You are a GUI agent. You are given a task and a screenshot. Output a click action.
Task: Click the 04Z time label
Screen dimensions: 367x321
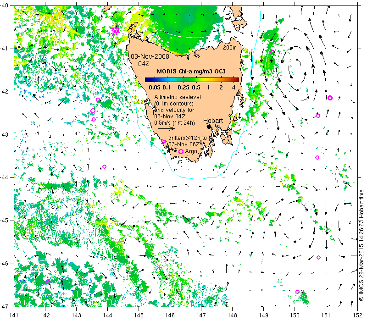coord(144,64)
